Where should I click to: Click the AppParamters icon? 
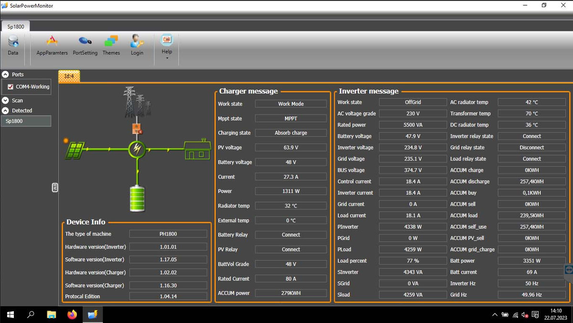point(52,42)
